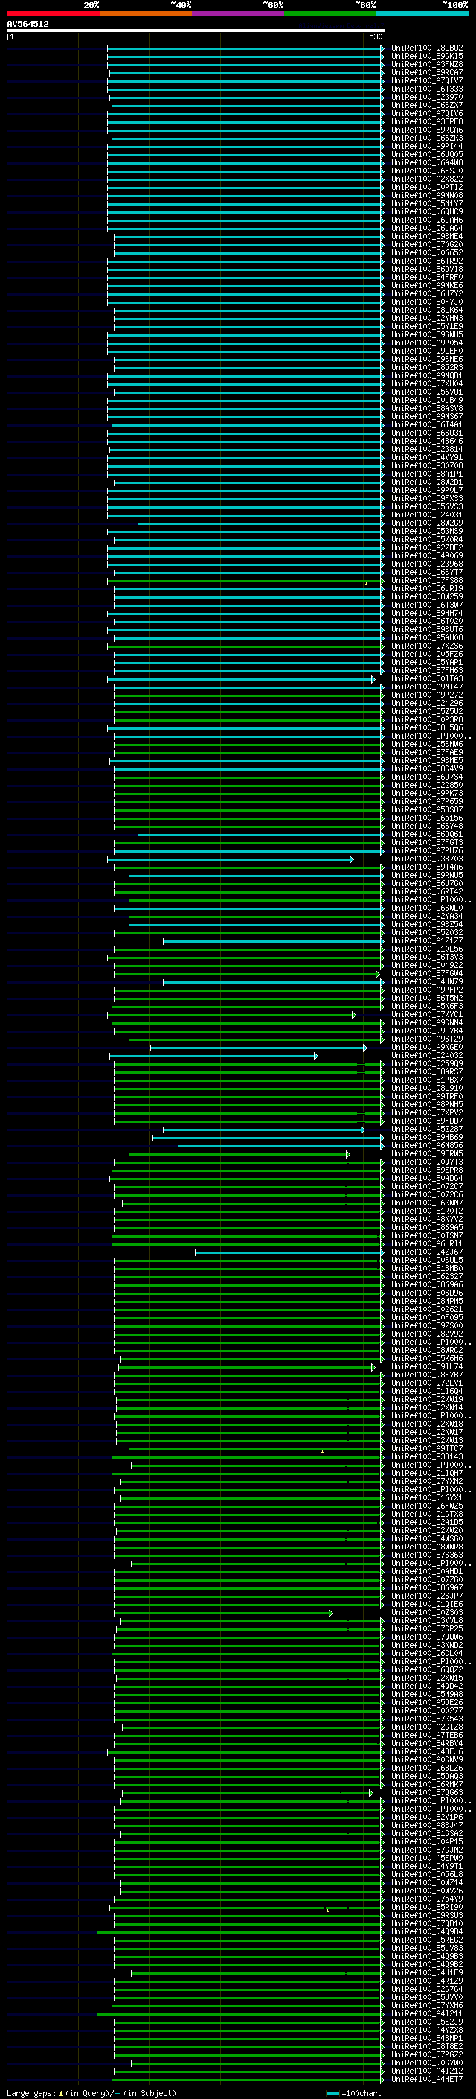The width and height of the screenshot is (476, 2099).
Task: Open hit UniRef100_O23970
Action: [427, 97]
